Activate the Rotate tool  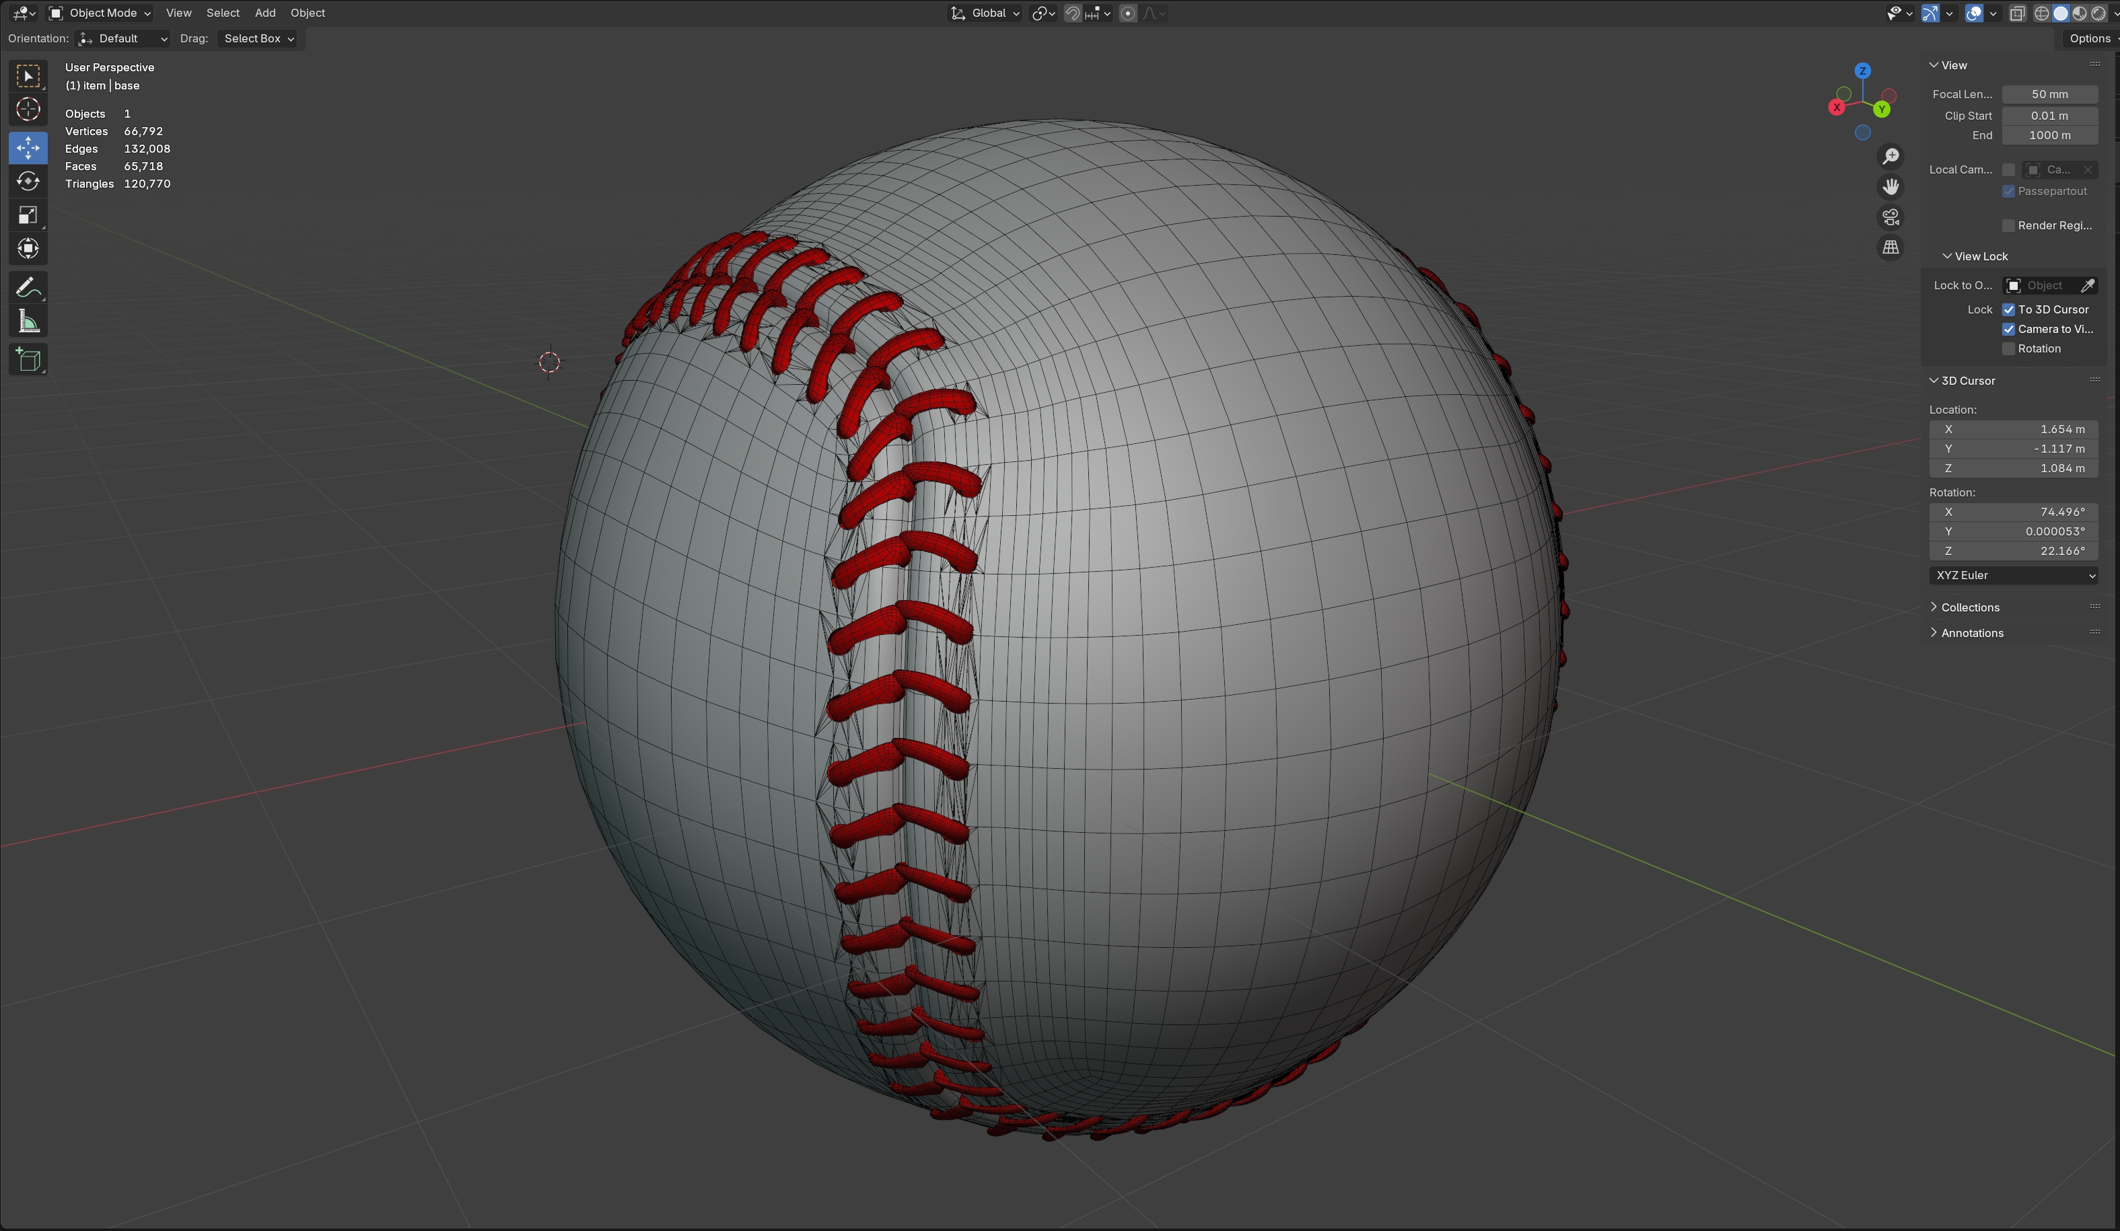pyautogui.click(x=28, y=182)
